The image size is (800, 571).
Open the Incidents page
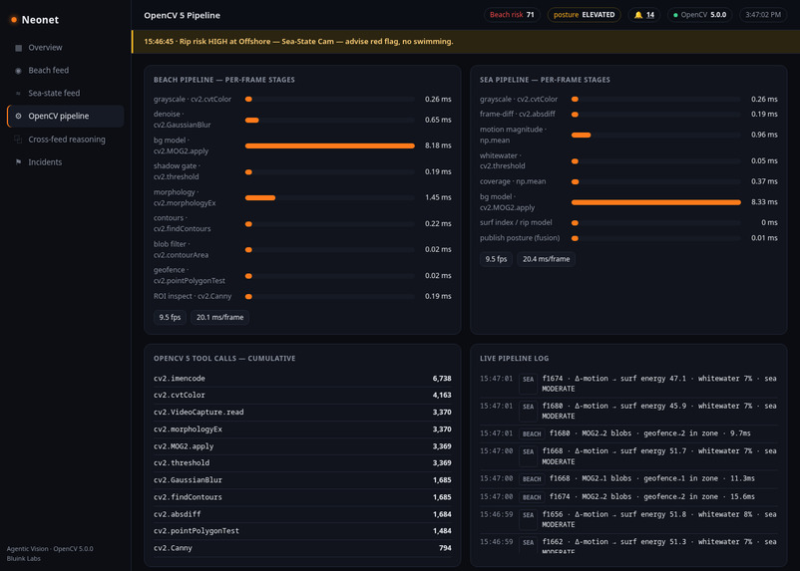coord(65,162)
